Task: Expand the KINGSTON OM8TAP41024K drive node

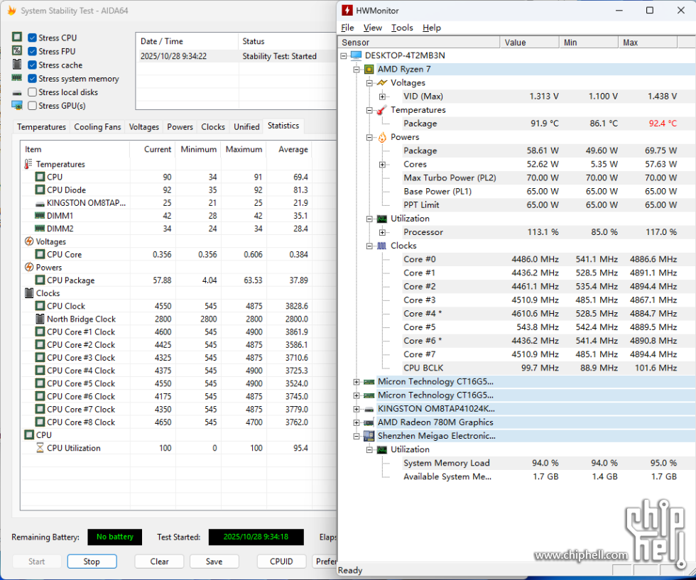Action: 357,409
